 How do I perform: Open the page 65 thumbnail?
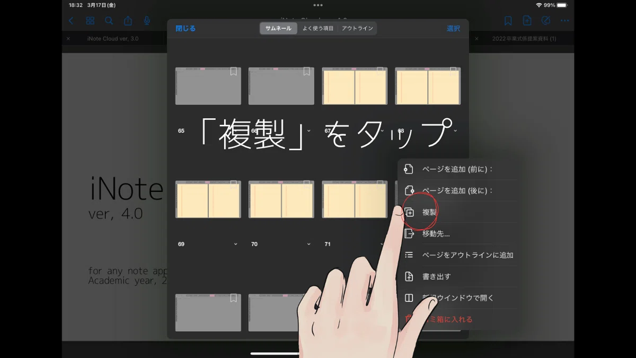point(208,86)
